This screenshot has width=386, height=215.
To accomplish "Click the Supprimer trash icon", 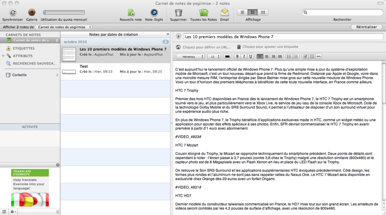I will [x=178, y=12].
